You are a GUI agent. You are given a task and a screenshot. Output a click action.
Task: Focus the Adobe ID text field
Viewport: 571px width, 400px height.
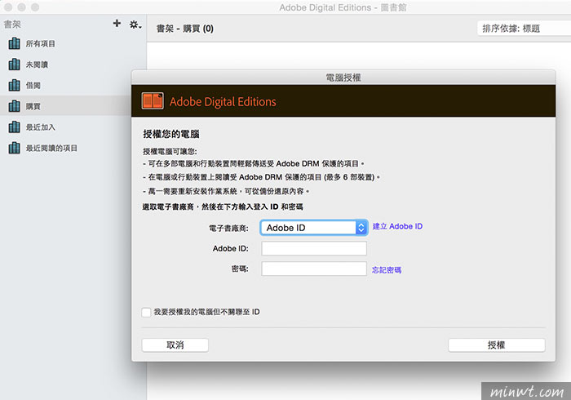click(x=314, y=248)
